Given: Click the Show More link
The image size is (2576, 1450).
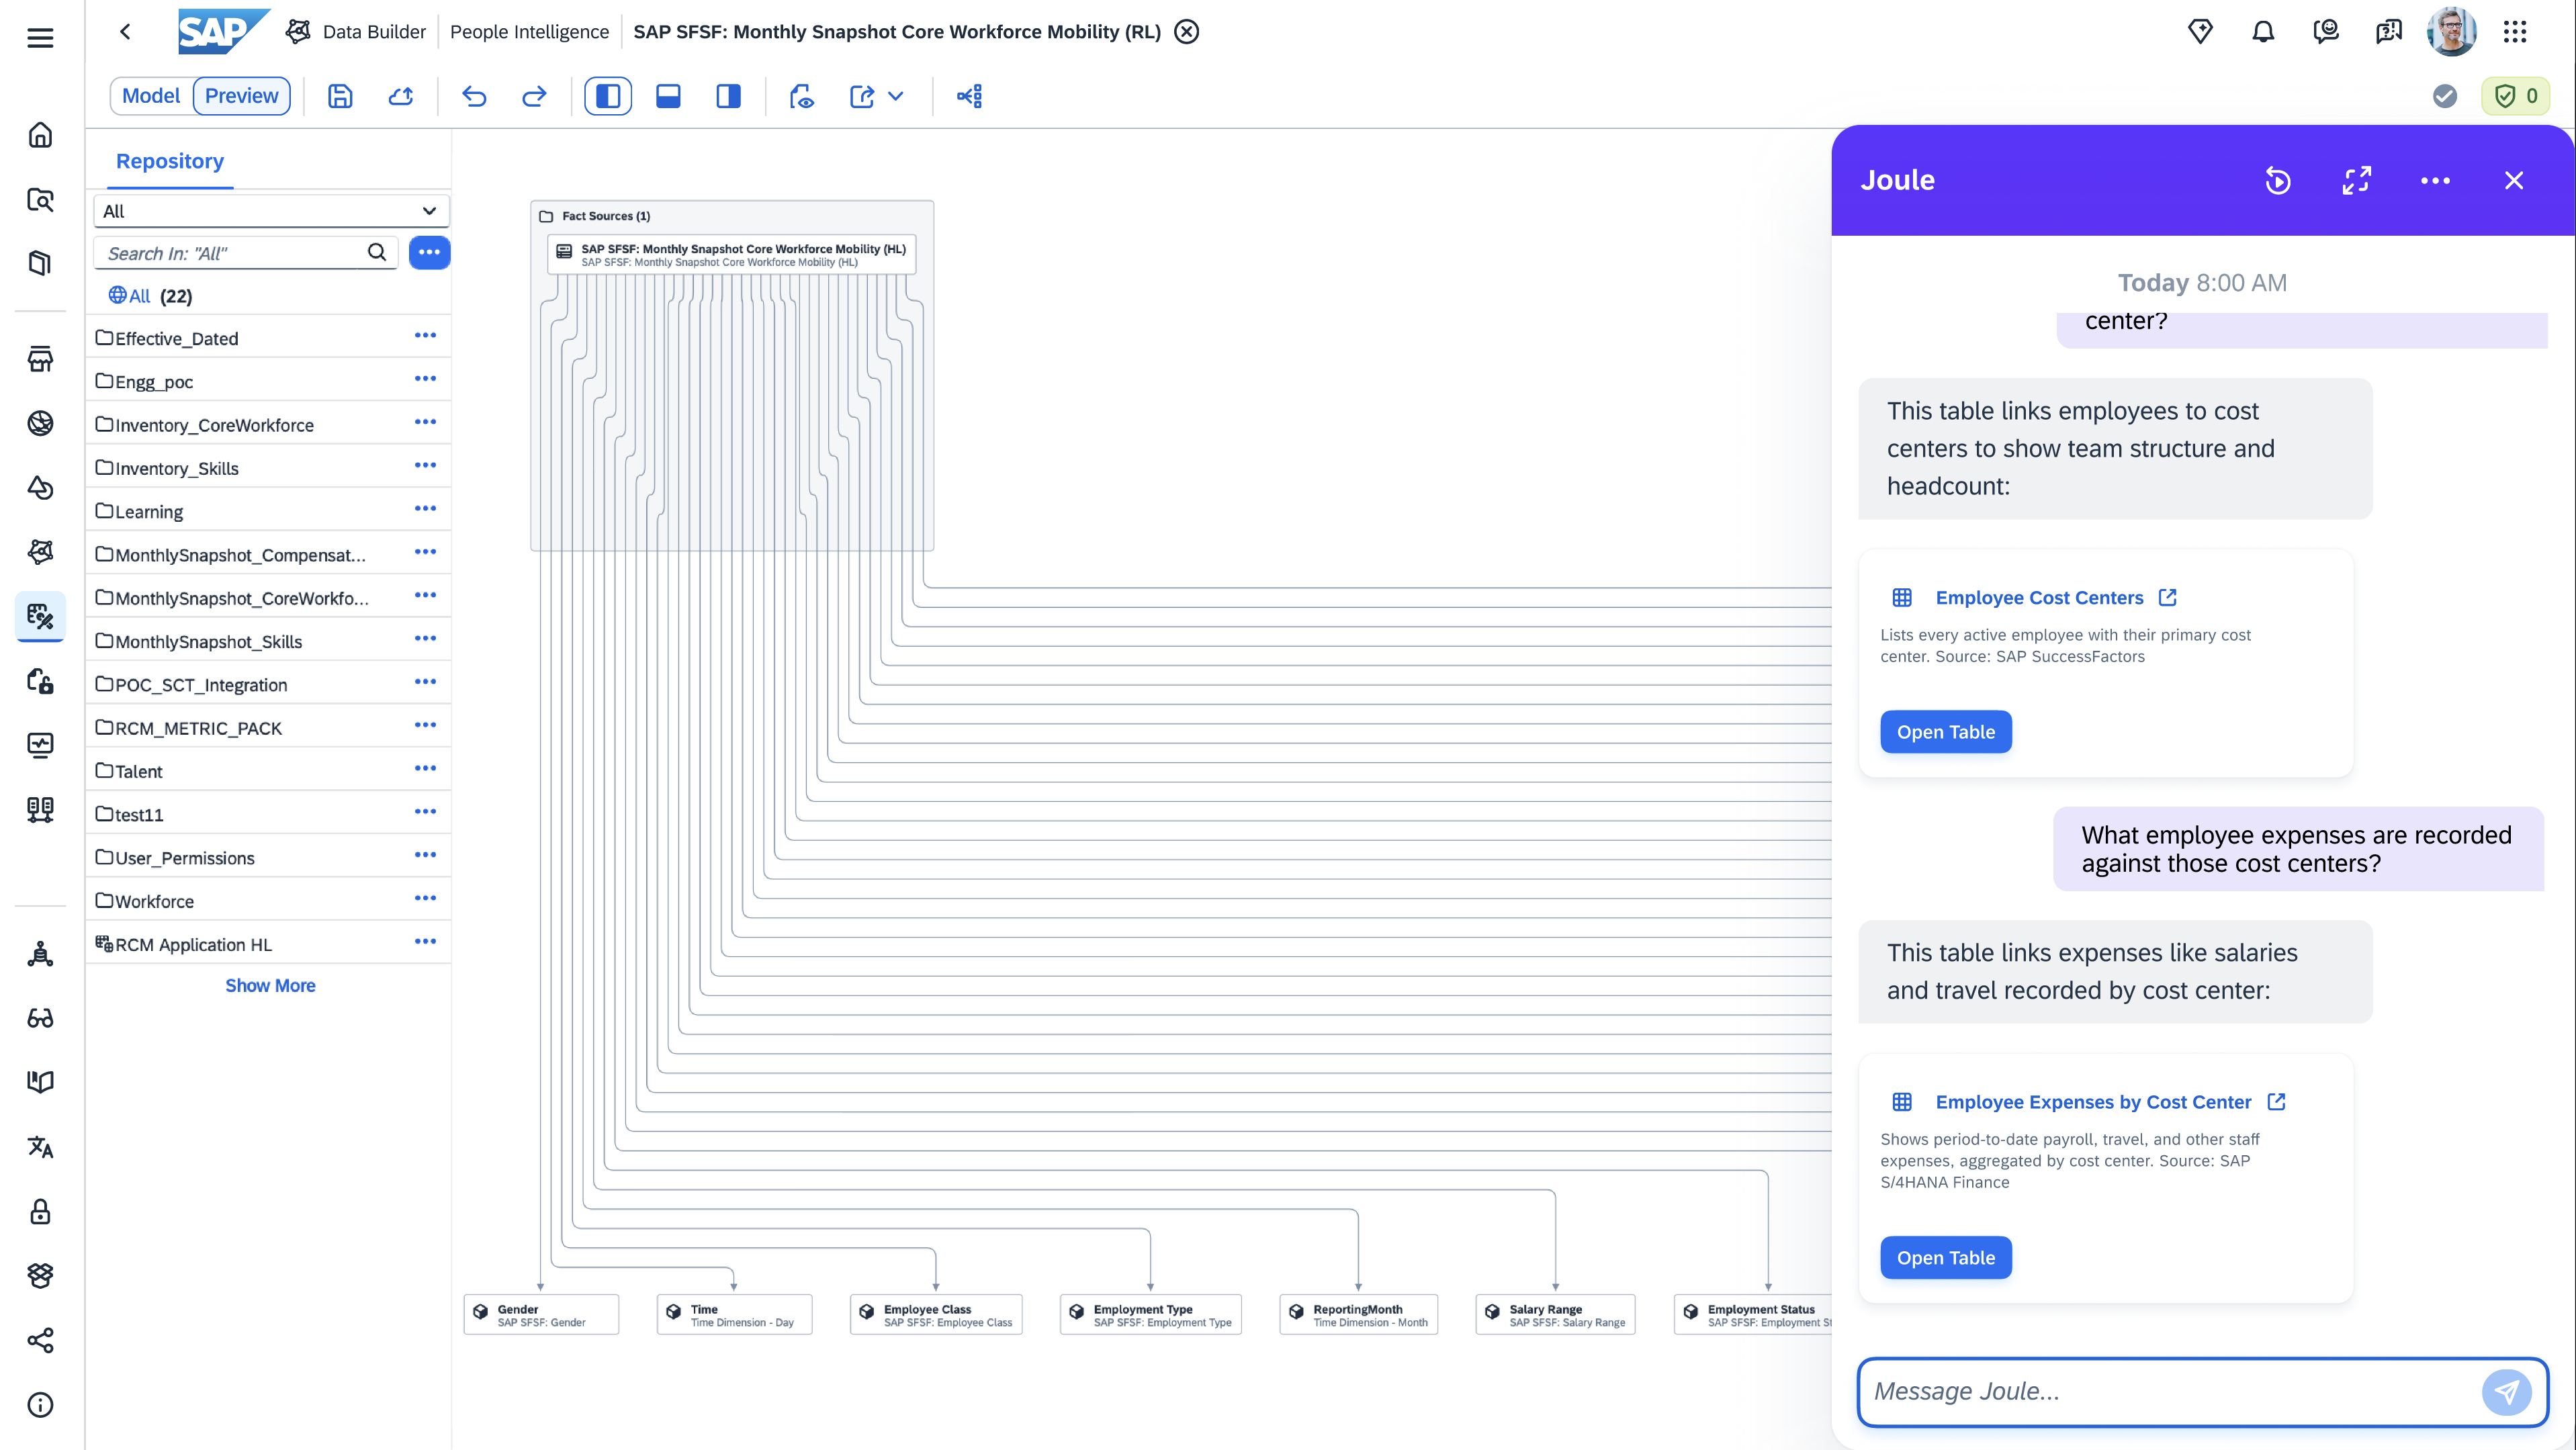Looking at the screenshot, I should [270, 985].
